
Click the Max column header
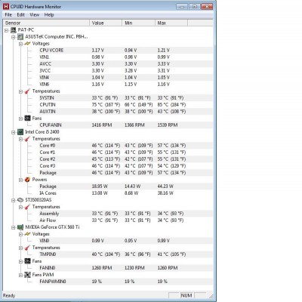(x=171, y=23)
